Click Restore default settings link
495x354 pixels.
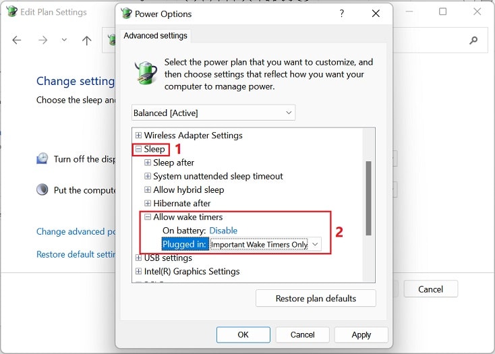pyautogui.click(x=76, y=254)
